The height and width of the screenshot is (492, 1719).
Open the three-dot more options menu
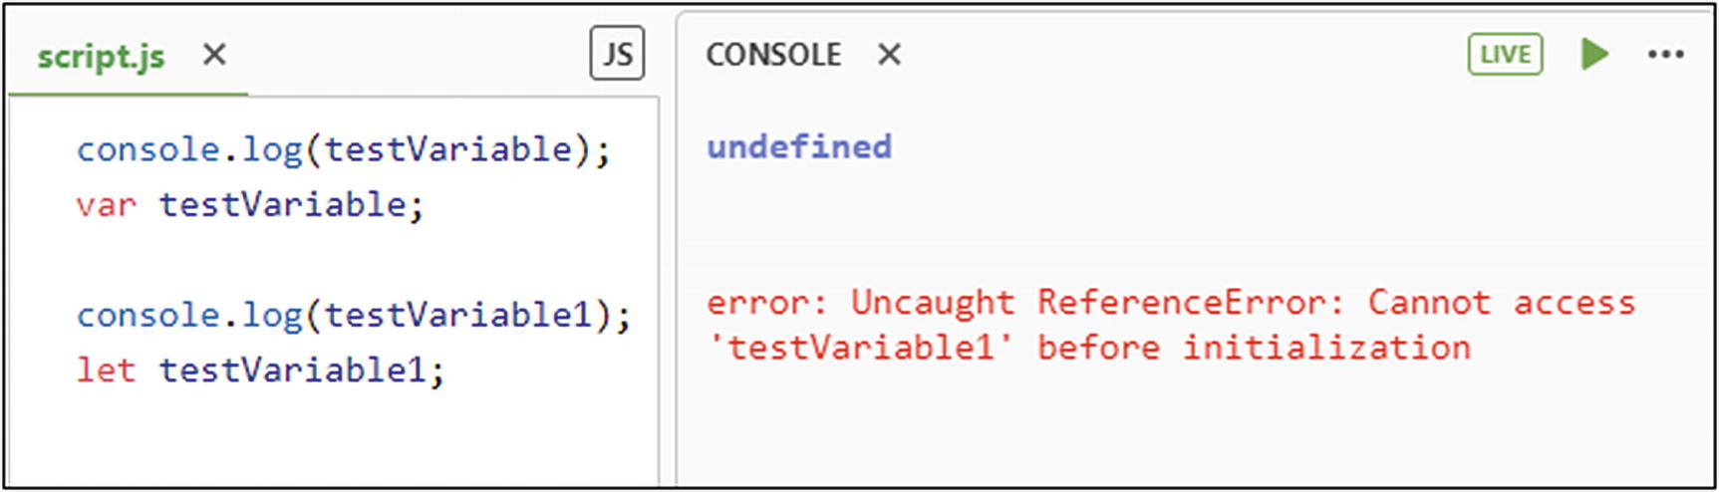1665,55
